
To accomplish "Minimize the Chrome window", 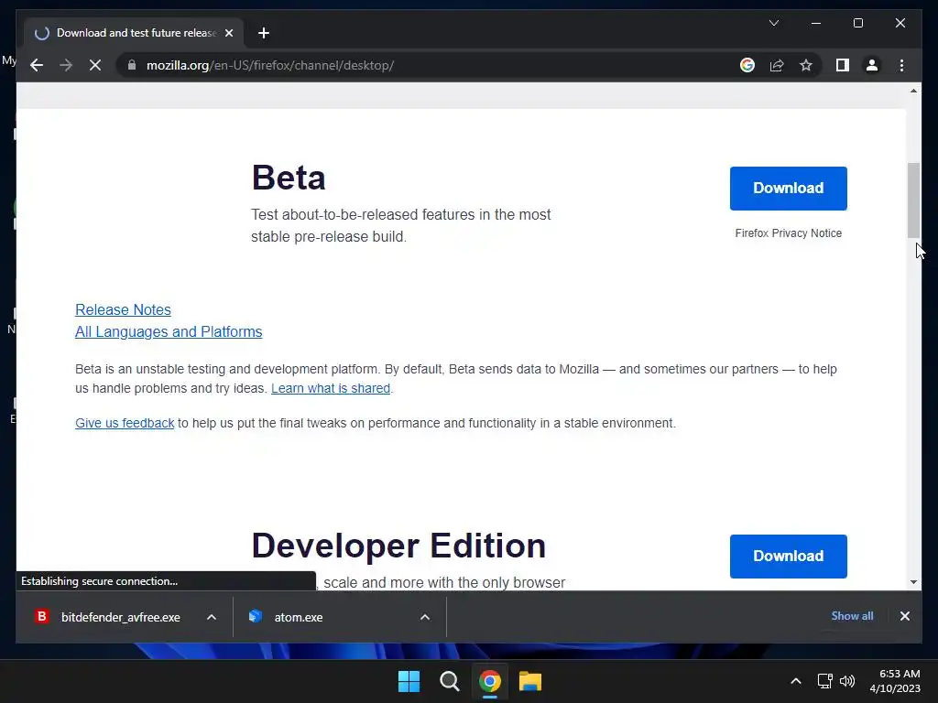I will click(816, 23).
